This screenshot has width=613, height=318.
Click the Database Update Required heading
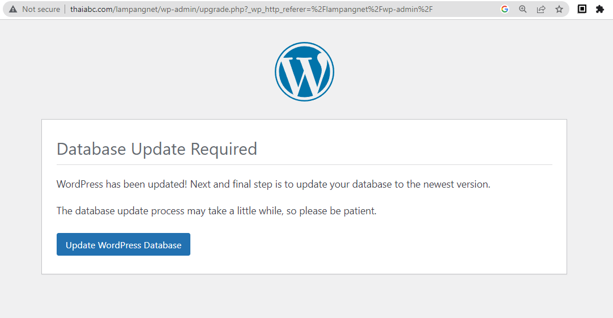tap(157, 149)
